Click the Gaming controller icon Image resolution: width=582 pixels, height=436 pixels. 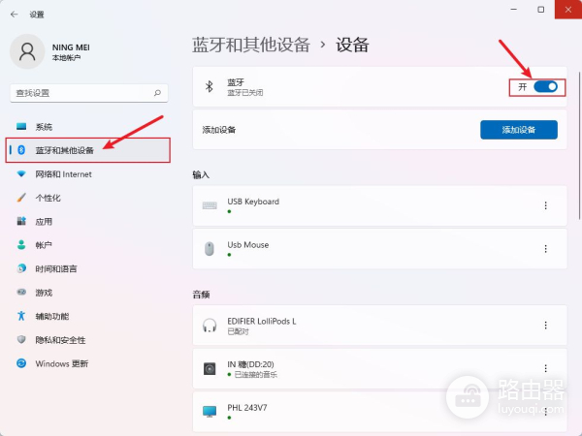point(21,292)
